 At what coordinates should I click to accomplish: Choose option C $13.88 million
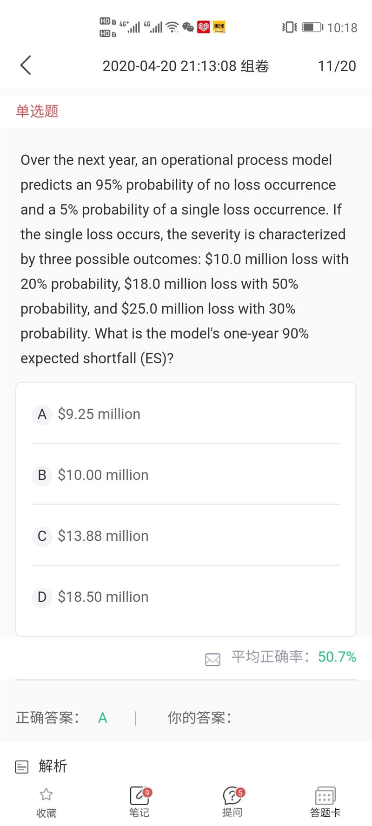[x=103, y=536]
